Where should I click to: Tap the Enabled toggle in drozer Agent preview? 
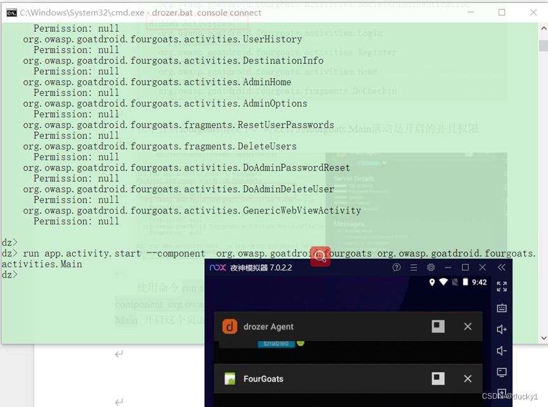(276, 344)
